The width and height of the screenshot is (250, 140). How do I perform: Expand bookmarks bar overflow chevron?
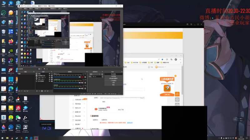coord(181,63)
